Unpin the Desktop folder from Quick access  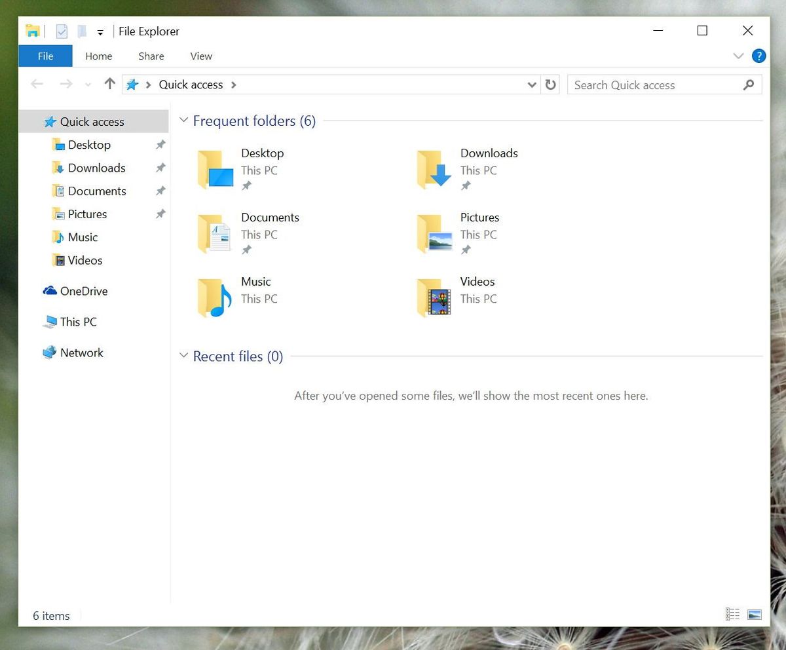coord(160,145)
